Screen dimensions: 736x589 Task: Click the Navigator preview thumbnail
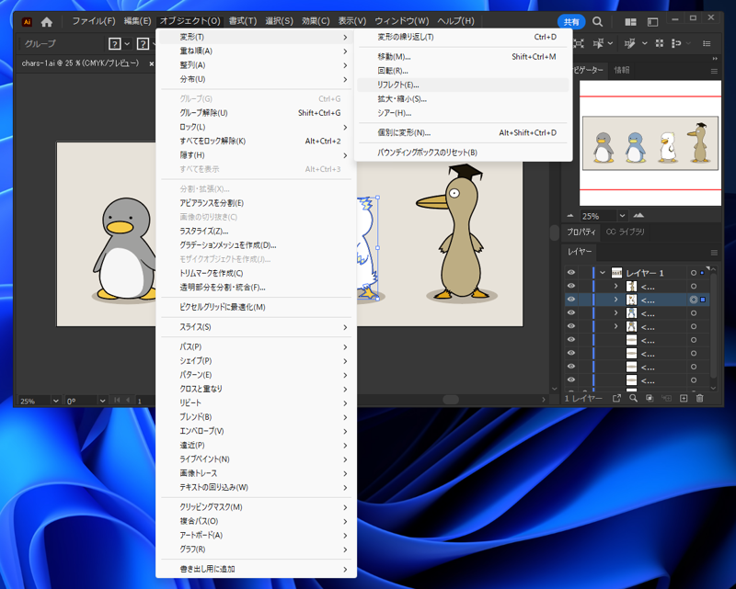pyautogui.click(x=650, y=143)
